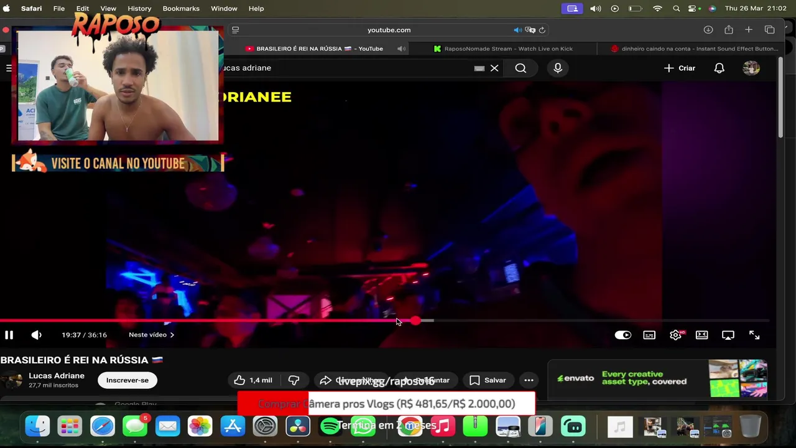Open System Settings from the Dock
Viewport: 796px width, 448px height.
click(x=266, y=426)
